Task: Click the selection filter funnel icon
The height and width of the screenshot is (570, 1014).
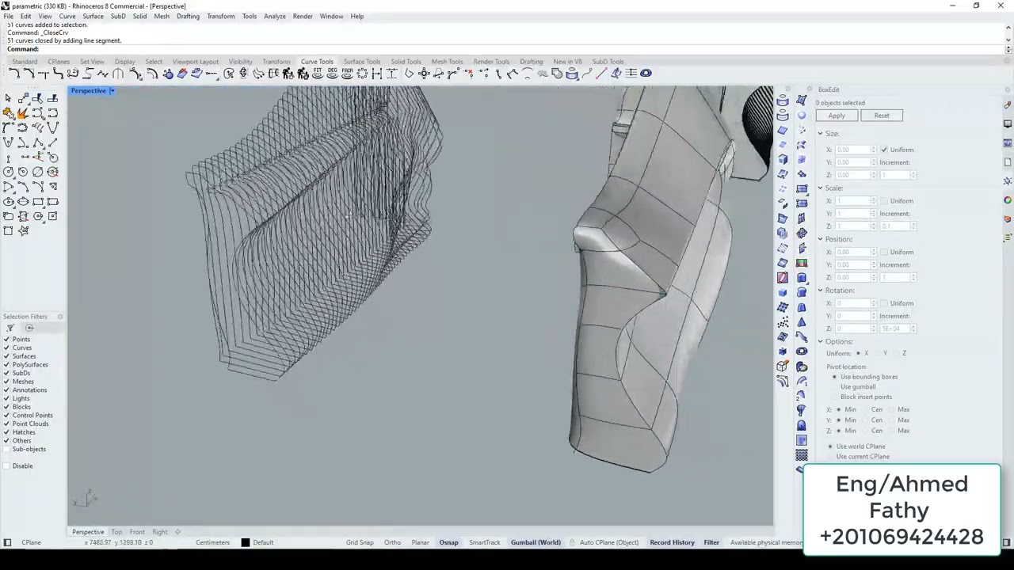Action: pyautogui.click(x=10, y=328)
